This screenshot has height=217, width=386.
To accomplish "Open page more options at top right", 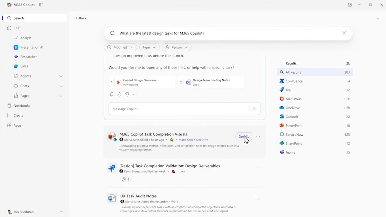I will point(378,18).
